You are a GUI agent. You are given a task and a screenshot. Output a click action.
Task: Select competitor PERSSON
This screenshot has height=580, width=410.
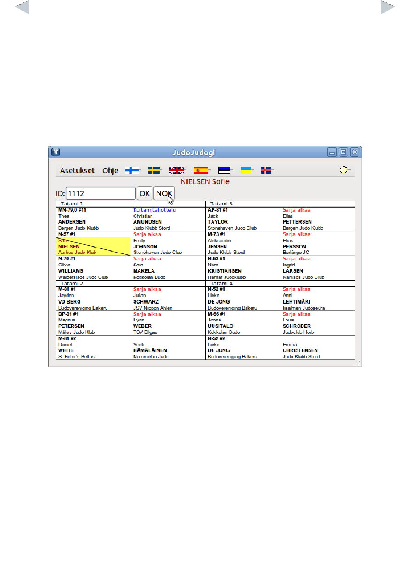[x=294, y=247]
